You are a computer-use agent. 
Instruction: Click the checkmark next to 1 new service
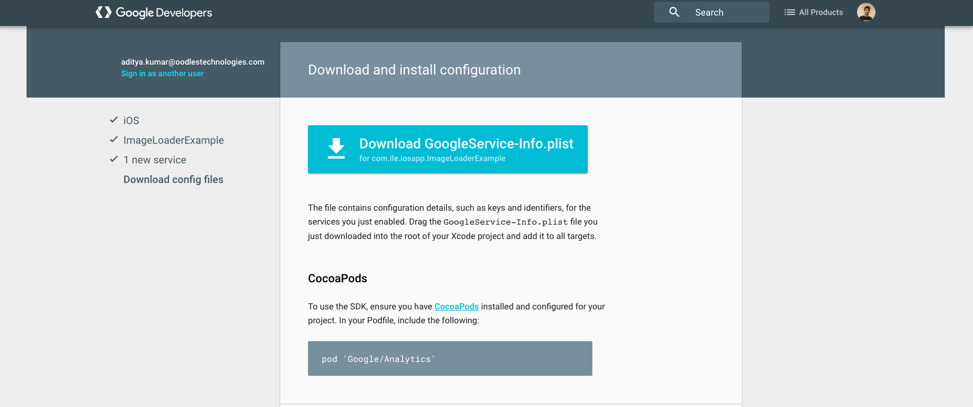114,159
